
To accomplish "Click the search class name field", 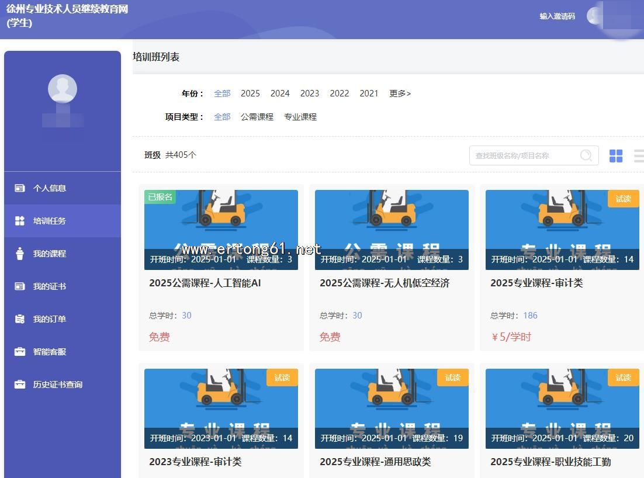I will tap(523, 155).
